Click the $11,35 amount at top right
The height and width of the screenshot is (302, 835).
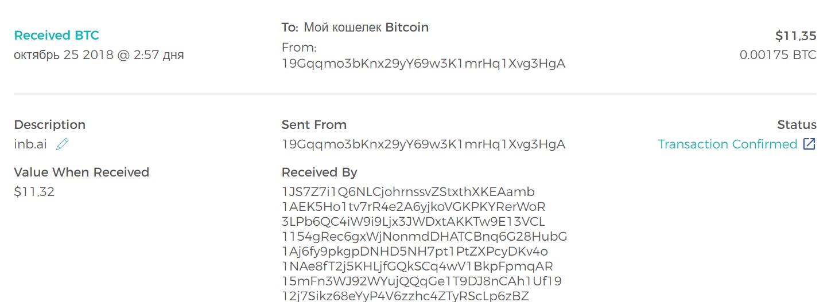tap(795, 36)
